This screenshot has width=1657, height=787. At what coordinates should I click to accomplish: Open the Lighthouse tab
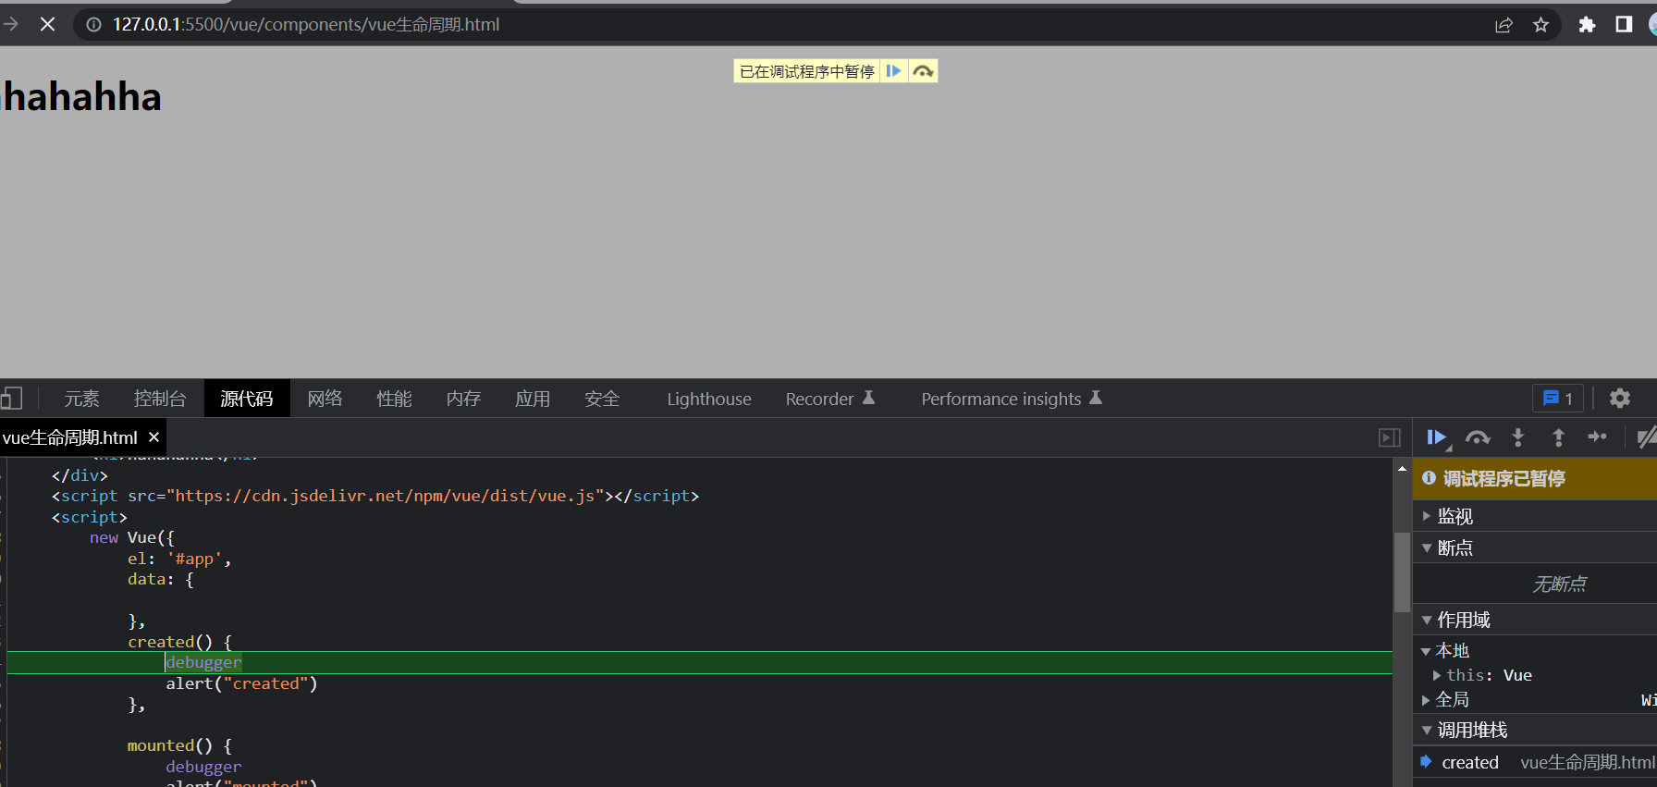[708, 399]
